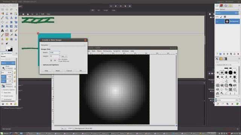Open the Template dropdown in Create a New Image
This screenshot has height=135, width=241.
click(67, 45)
